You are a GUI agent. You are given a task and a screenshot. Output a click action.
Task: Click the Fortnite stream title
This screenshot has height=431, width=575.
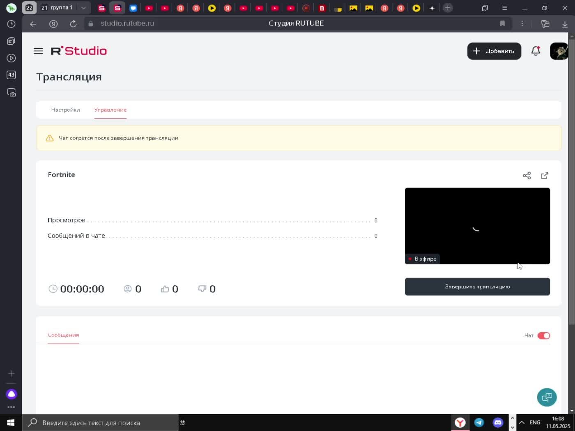[61, 175]
